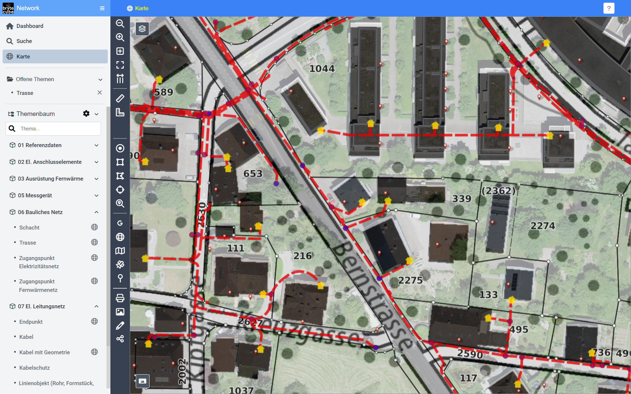Click the zoom in magnifier icon
631x394 pixels.
pos(120,37)
